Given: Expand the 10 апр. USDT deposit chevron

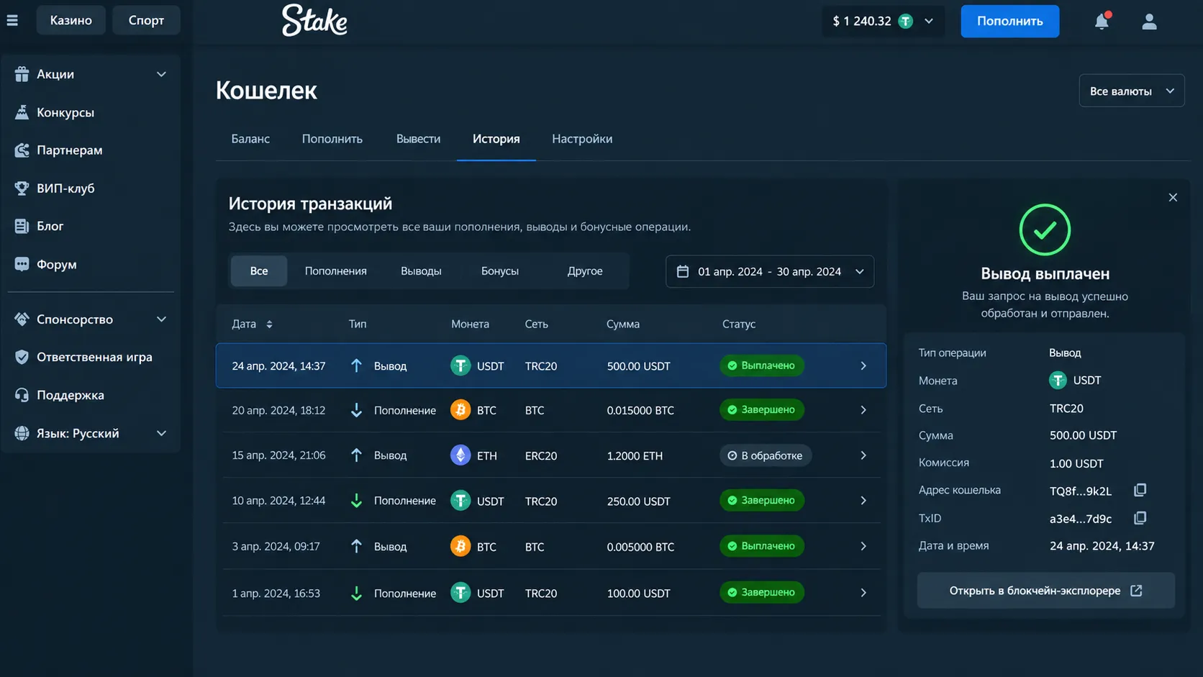Looking at the screenshot, I should click(863, 501).
